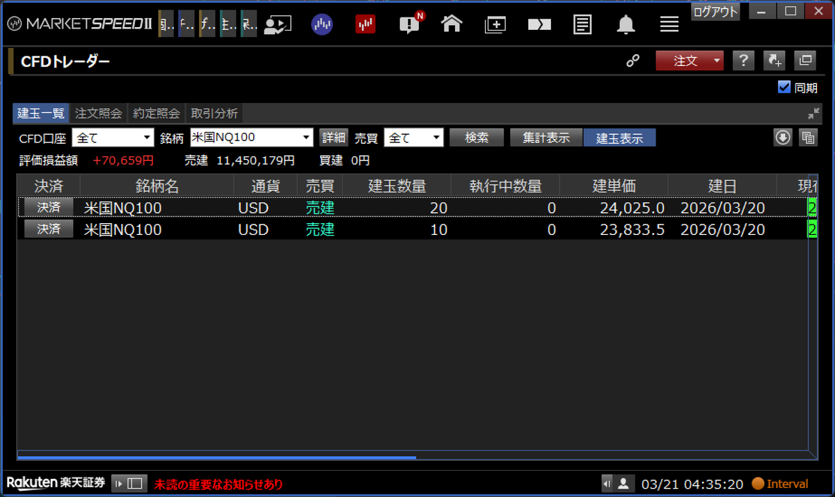This screenshot has width=835, height=497.
Task: Switch to the 取引分析 tab
Action: [214, 113]
